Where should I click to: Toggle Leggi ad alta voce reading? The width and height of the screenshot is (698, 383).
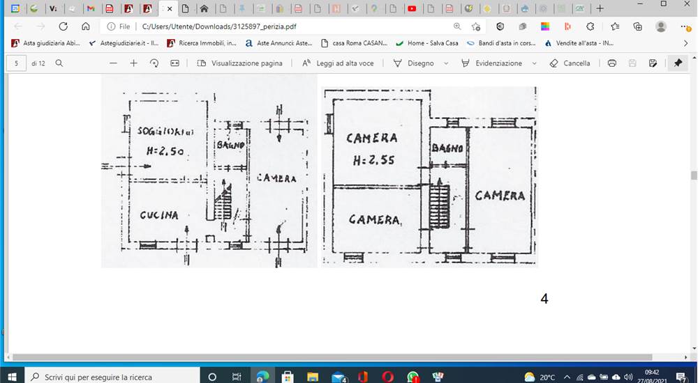338,63
